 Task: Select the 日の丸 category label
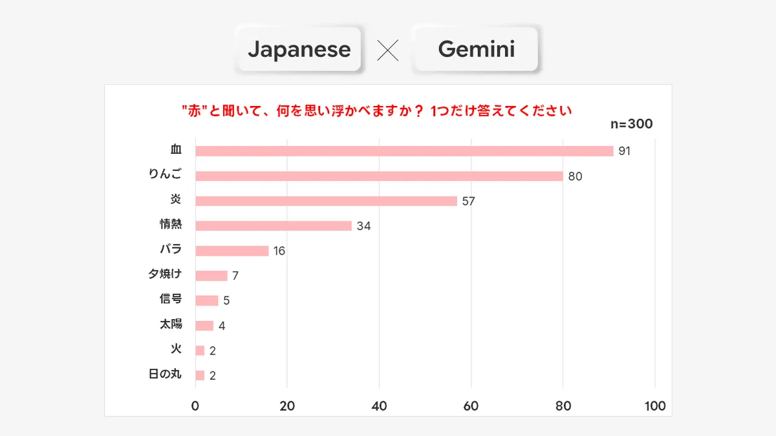[x=165, y=374]
